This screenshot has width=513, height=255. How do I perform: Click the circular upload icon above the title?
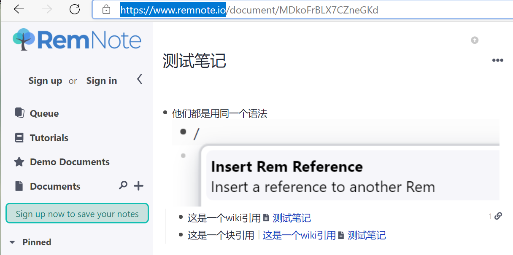click(475, 40)
